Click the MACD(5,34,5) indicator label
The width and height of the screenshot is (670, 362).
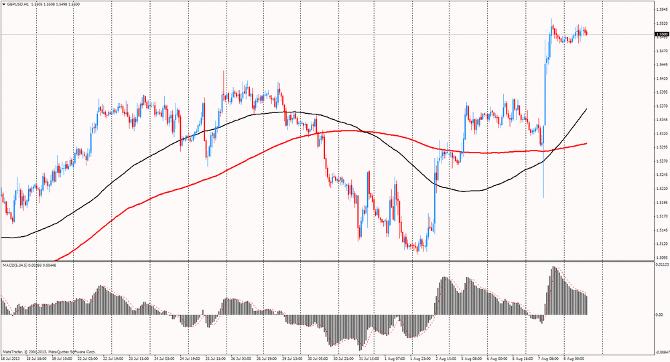pyautogui.click(x=16, y=265)
